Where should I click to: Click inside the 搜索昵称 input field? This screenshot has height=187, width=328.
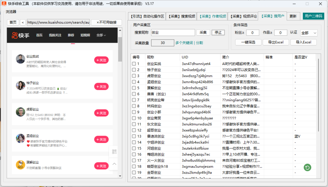point(173,33)
